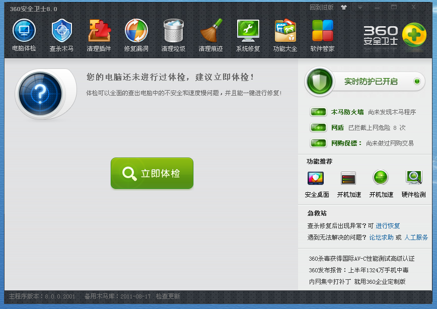Open the 清理痕迹 broom trace cleaner
Image resolution: width=437 pixels, height=309 pixels.
click(x=210, y=35)
